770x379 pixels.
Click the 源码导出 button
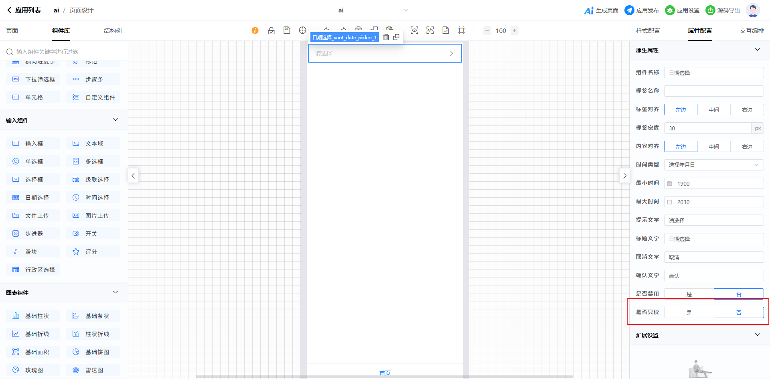pos(723,10)
